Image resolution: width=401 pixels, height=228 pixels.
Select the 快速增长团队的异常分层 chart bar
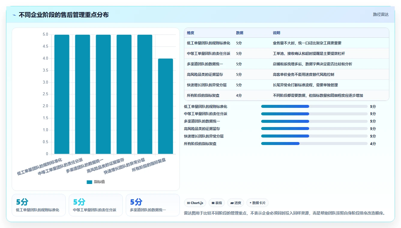[x=145, y=94]
